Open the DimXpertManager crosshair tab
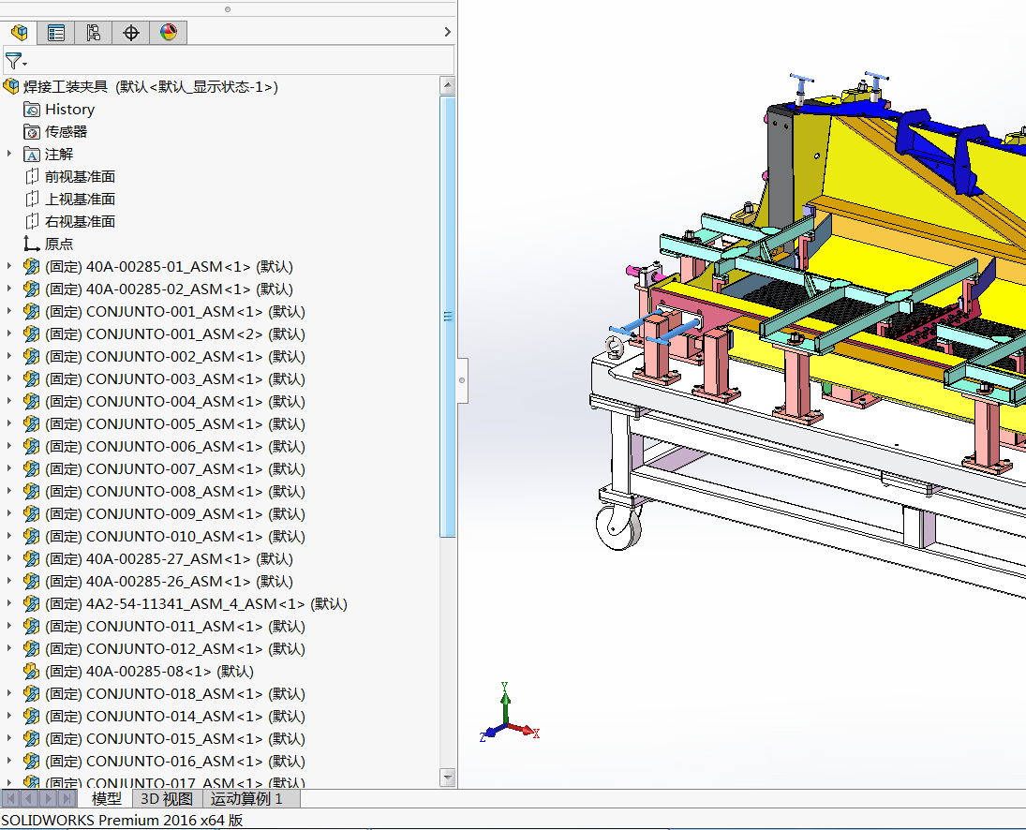Viewport: 1026px width, 830px height. point(131,32)
